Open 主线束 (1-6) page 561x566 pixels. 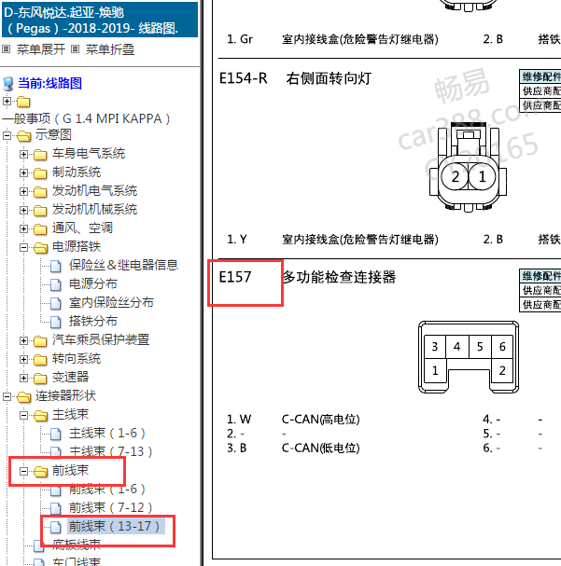point(107,433)
